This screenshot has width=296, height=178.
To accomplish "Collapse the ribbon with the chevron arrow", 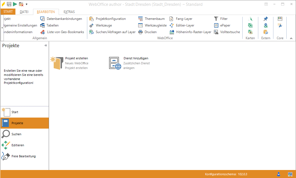I will click(291, 38).
